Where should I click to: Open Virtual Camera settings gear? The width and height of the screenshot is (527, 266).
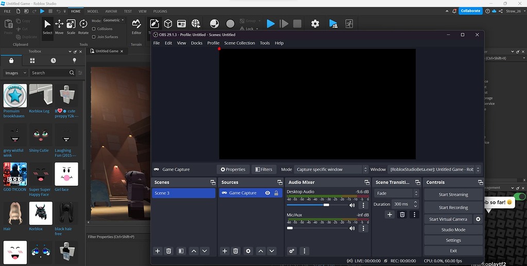478,219
